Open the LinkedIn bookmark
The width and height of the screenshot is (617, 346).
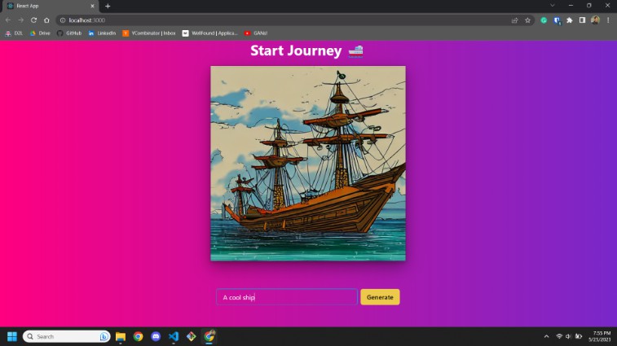click(x=102, y=33)
